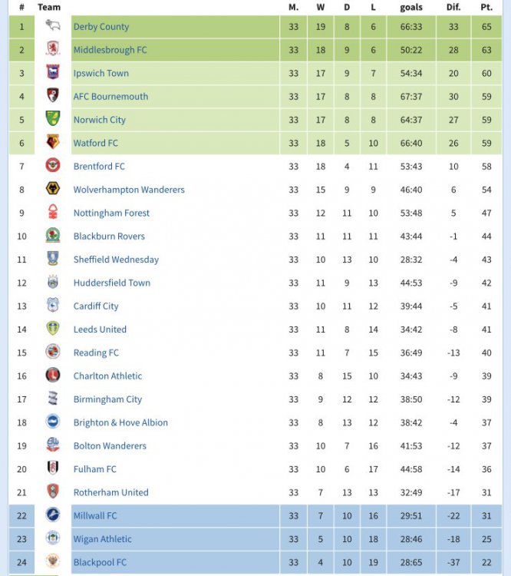This screenshot has width=511, height=576.
Task: Select the Sheffield Wednesday team name
Action: click(x=116, y=260)
